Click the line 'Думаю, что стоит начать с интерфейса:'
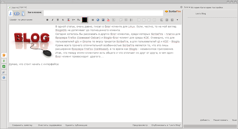238x129 pixels. pos(34,64)
